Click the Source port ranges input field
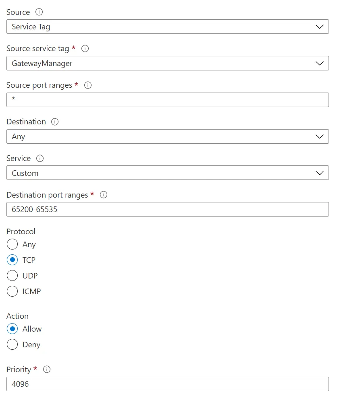 coord(167,100)
